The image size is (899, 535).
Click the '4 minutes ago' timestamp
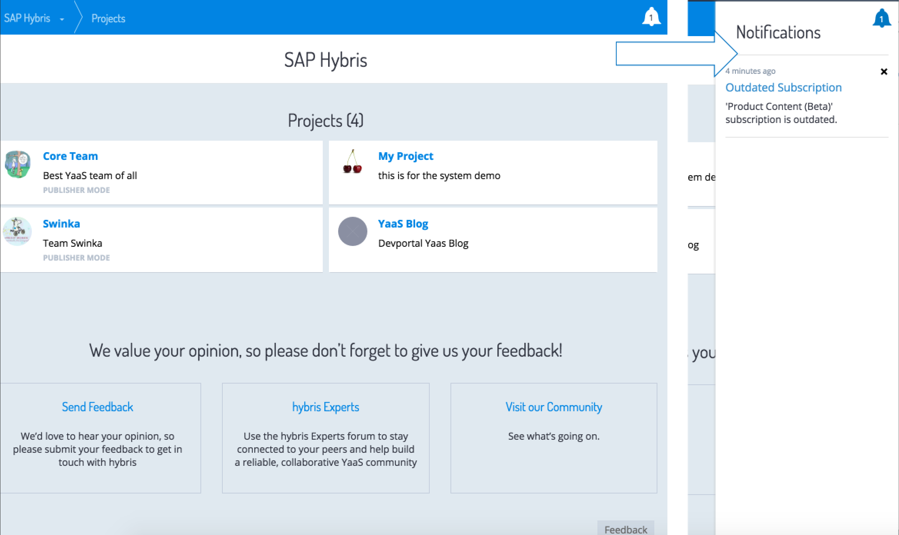click(x=750, y=71)
